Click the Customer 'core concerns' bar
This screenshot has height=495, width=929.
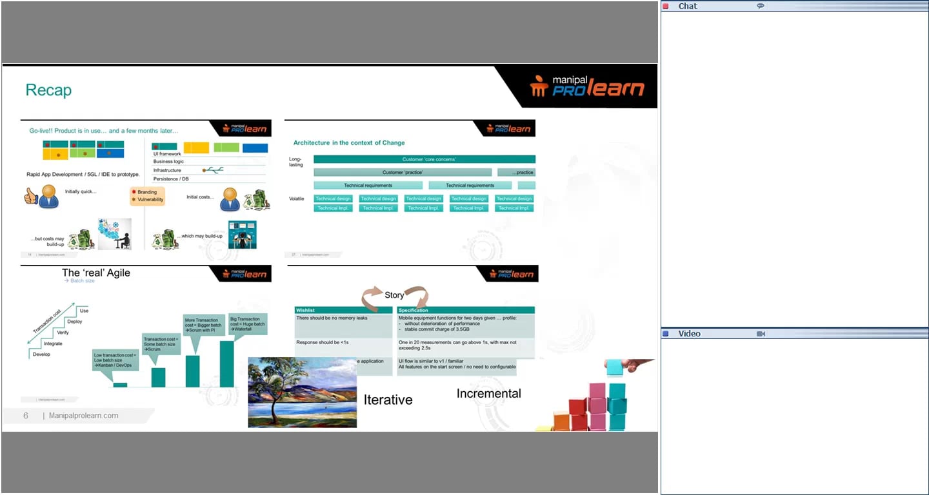425,159
